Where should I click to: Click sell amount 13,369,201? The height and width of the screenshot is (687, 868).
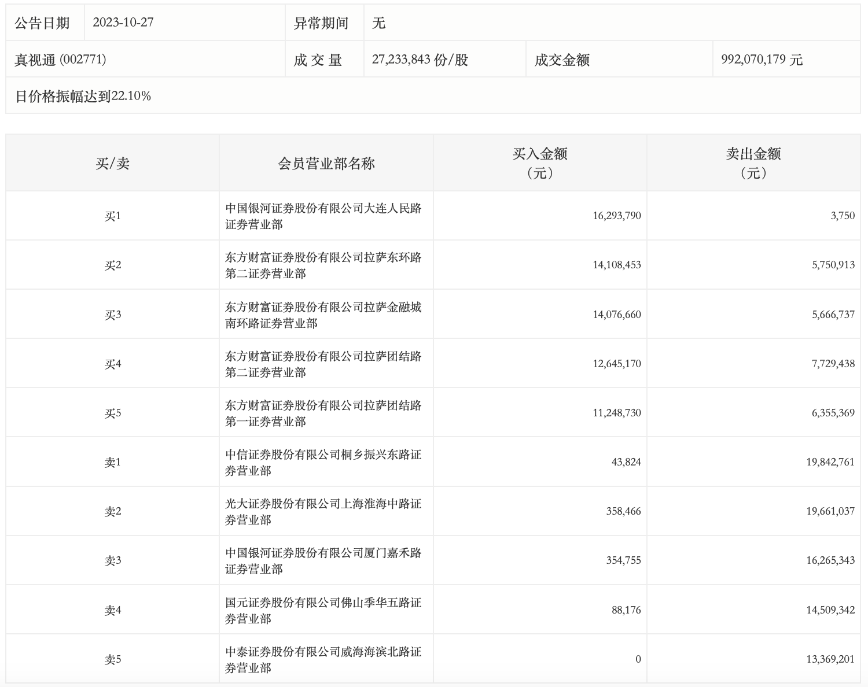click(830, 659)
